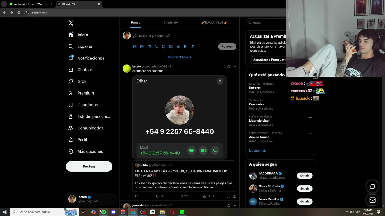This screenshot has height=216, width=385.
Task: Click the sidebar Postear button
Action: (89, 166)
